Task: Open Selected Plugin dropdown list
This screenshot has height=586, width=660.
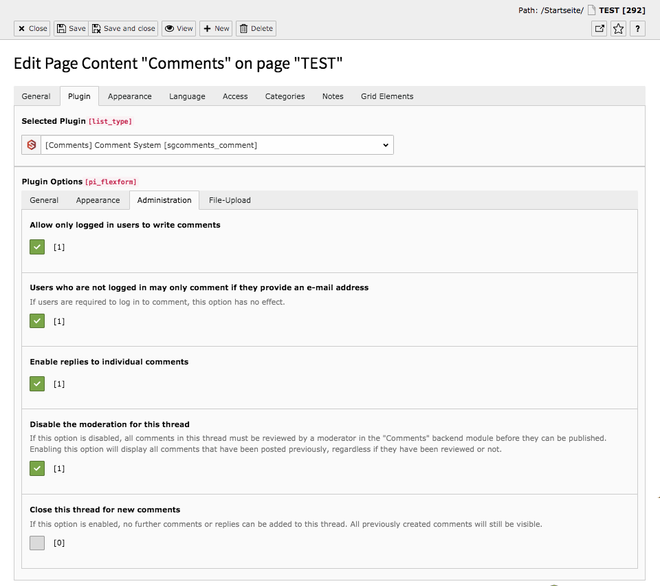Action: tap(217, 145)
